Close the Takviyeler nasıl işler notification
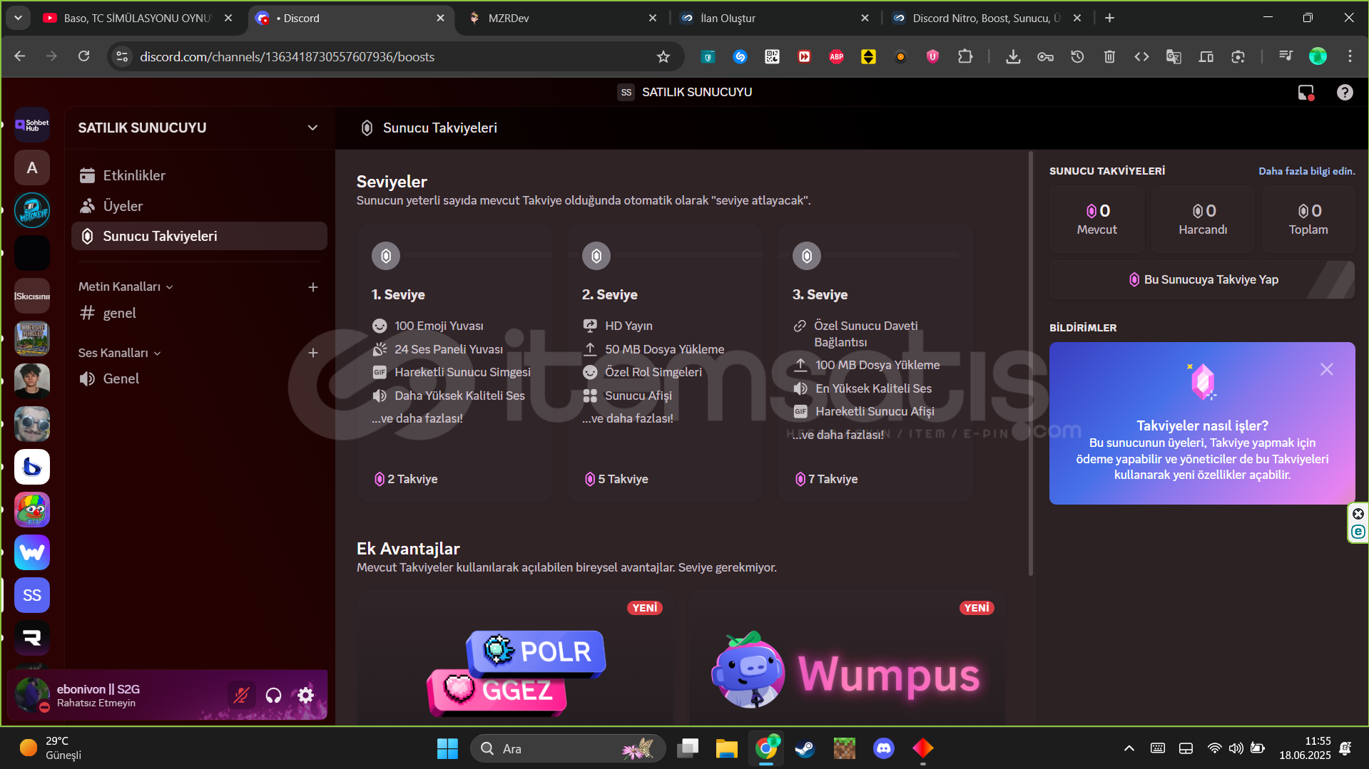Screen dimensions: 1369x769 point(1326,369)
